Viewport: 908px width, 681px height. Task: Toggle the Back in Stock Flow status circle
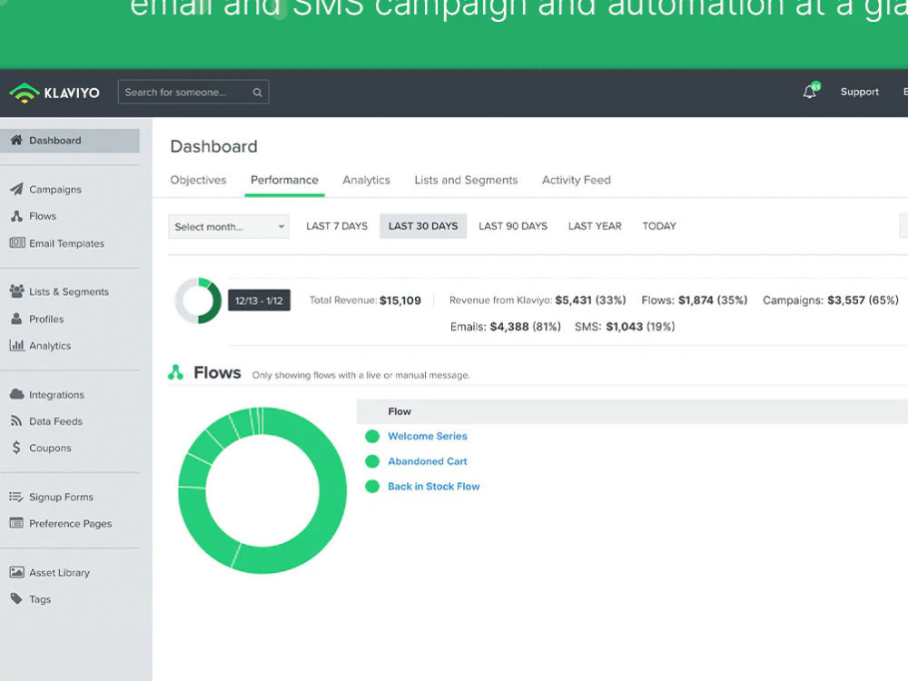[372, 487]
